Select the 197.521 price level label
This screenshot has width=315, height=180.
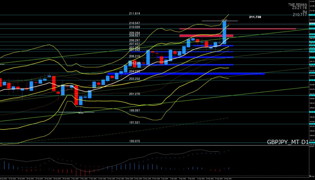pyautogui.click(x=135, y=122)
